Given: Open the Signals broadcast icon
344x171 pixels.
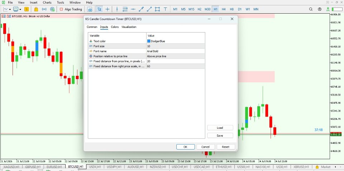Looking at the screenshot, I should coord(44,9).
